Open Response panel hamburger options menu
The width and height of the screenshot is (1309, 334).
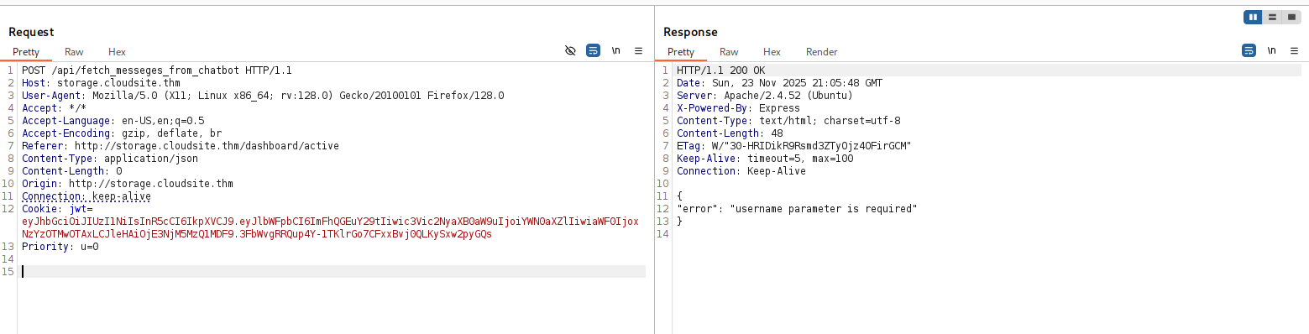(x=1294, y=51)
